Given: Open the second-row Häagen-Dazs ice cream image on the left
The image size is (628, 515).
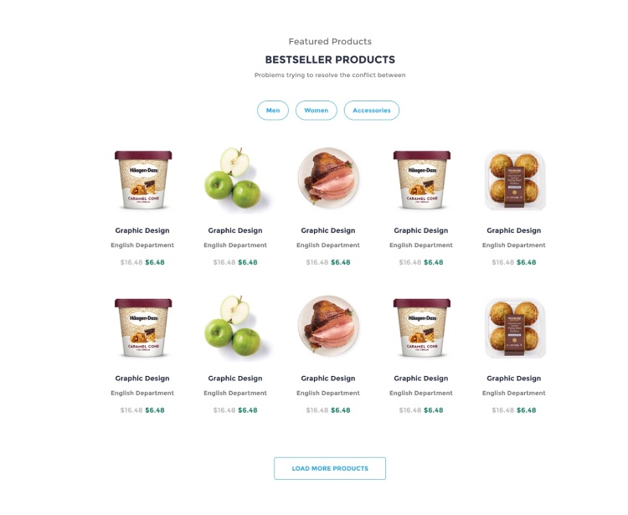Looking at the screenshot, I should 143,328.
